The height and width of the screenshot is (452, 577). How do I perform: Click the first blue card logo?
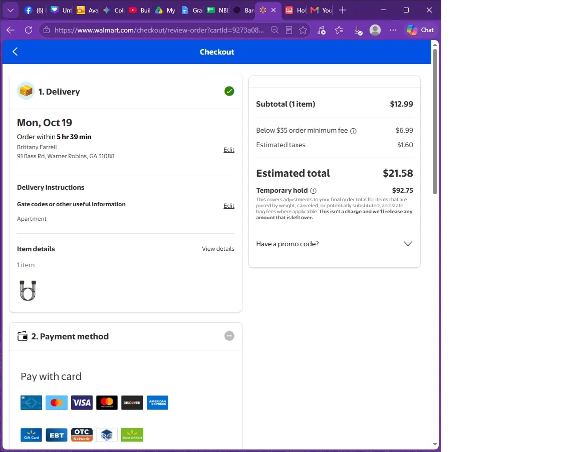[31, 403]
